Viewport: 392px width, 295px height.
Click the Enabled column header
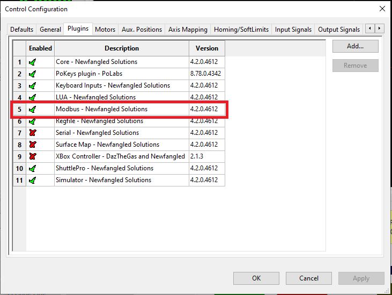(40, 48)
